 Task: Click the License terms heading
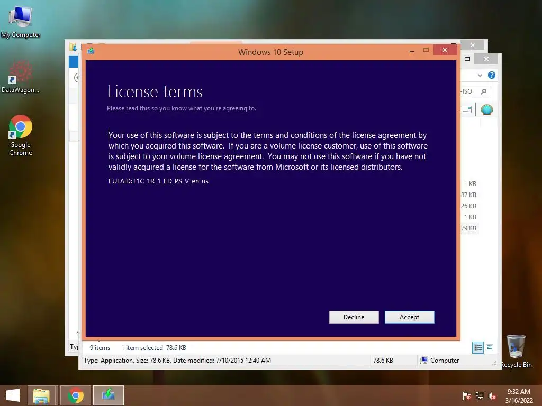(x=155, y=92)
